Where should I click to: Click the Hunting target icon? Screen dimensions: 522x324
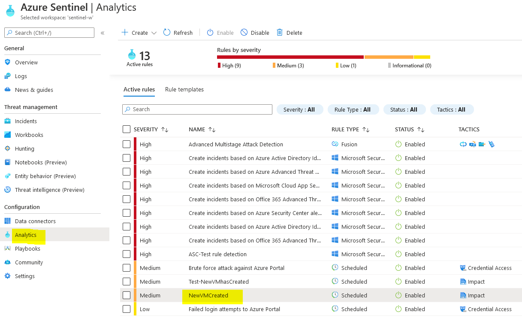[x=7, y=148]
